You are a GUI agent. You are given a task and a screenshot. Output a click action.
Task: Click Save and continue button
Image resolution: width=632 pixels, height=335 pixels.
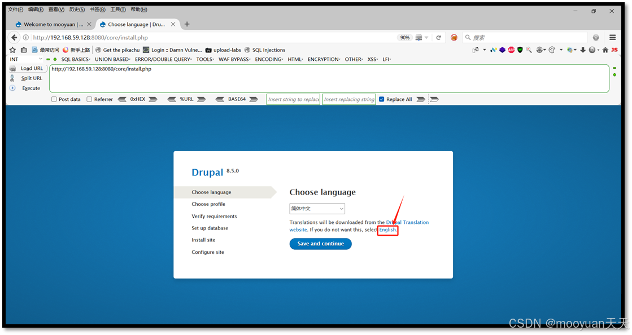point(320,244)
